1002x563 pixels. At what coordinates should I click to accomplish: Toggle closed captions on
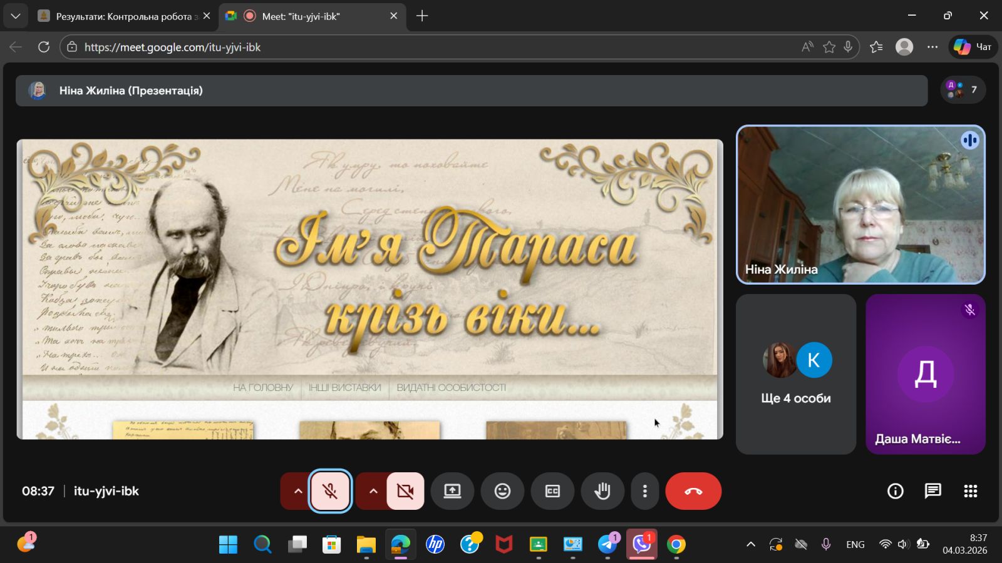(552, 491)
